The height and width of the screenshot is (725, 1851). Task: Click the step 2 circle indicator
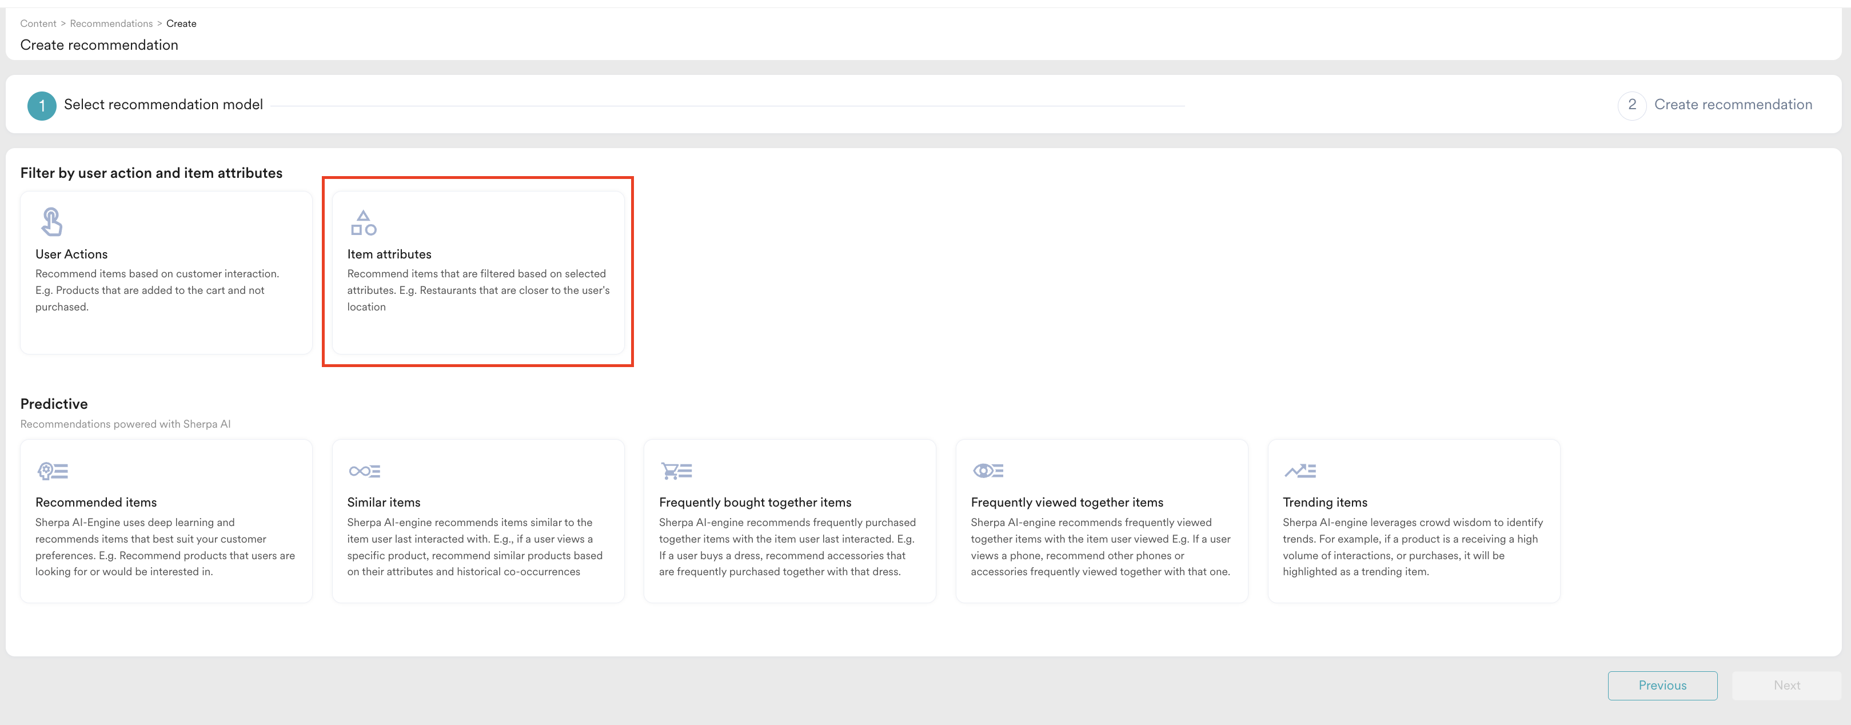pyautogui.click(x=1631, y=105)
